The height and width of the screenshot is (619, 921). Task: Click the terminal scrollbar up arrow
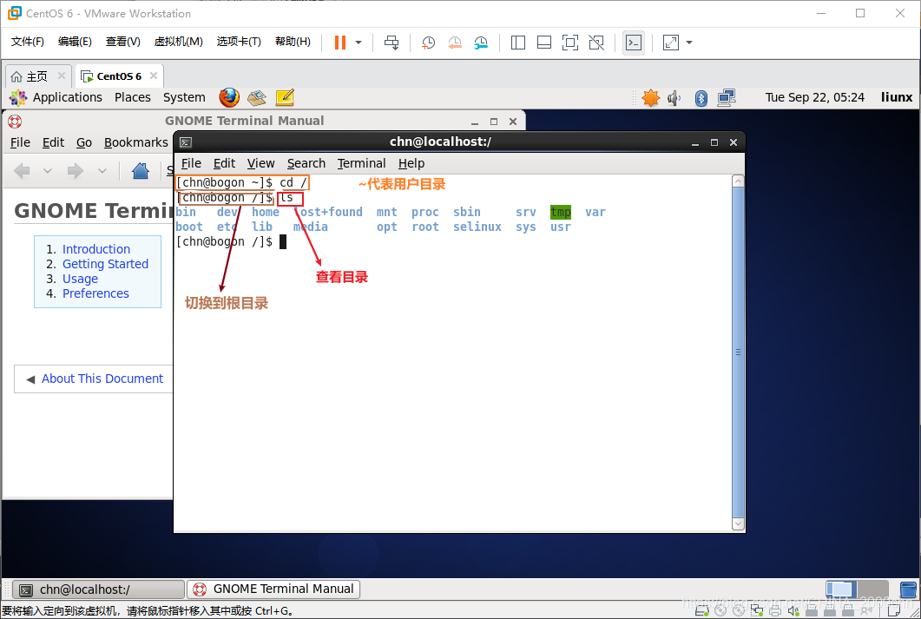tap(739, 181)
